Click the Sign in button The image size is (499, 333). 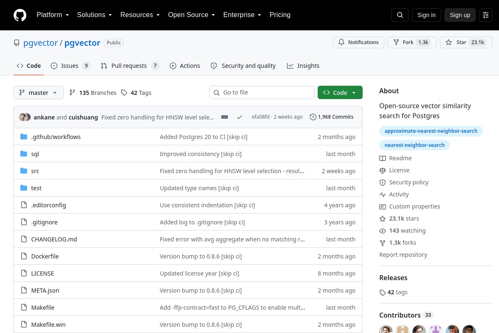pyautogui.click(x=426, y=15)
